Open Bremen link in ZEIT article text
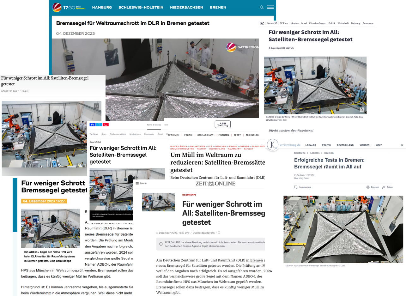The height and width of the screenshot is (297, 406). pos(256,260)
